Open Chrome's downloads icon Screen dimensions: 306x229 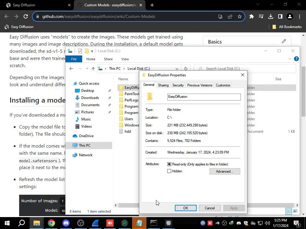[x=271, y=17]
